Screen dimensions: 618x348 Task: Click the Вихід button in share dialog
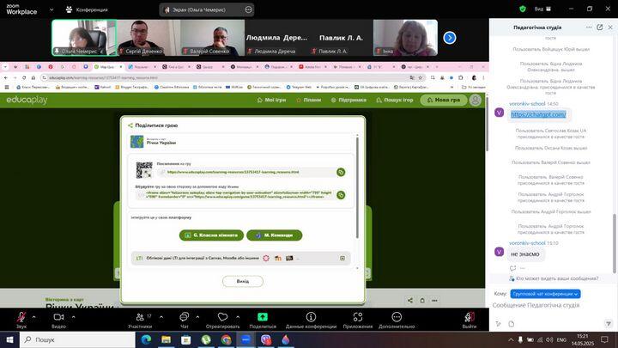pos(242,281)
